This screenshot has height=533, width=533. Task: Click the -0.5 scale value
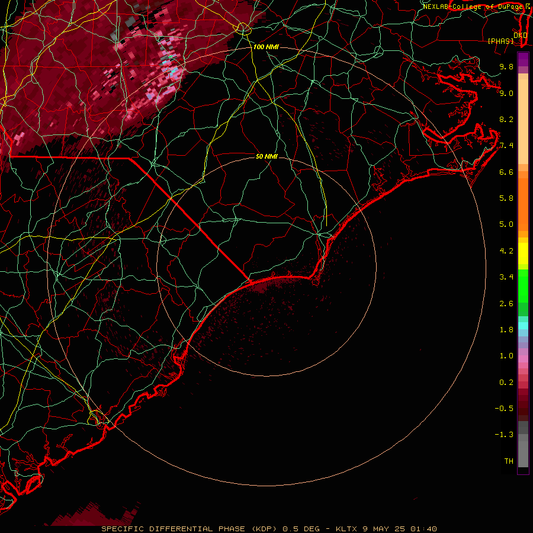pos(504,408)
